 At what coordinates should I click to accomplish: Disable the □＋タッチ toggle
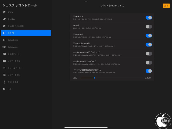(x=149, y=36)
